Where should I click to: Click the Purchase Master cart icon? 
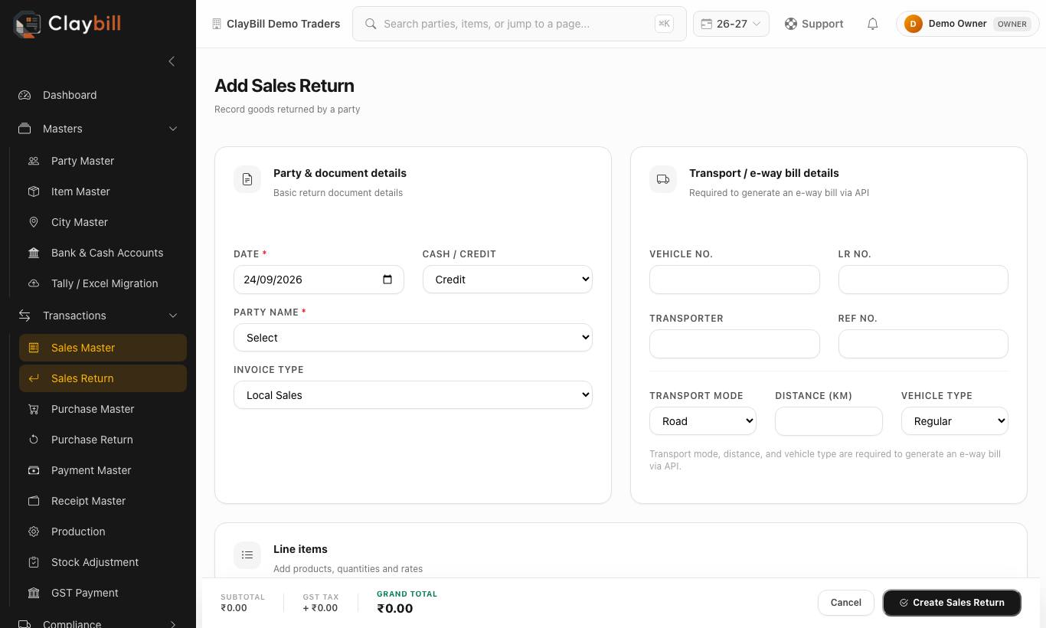tap(34, 409)
